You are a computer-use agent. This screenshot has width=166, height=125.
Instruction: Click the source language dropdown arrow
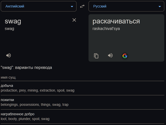pyautogui.click(x=72, y=6)
